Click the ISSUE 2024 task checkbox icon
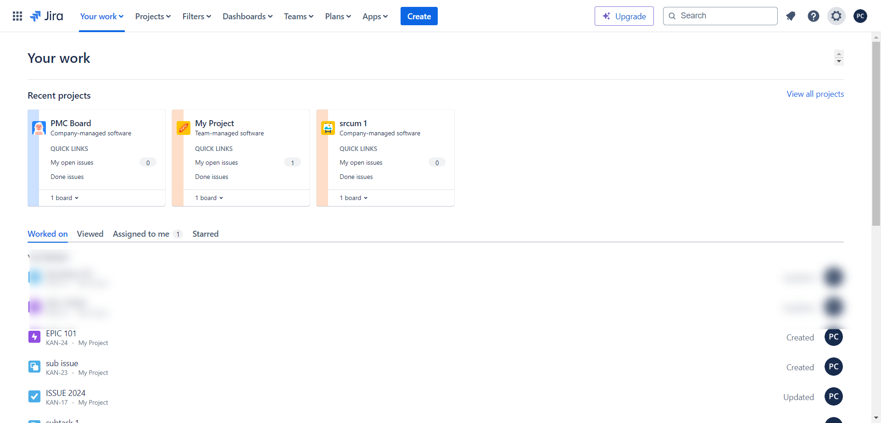 (34, 396)
